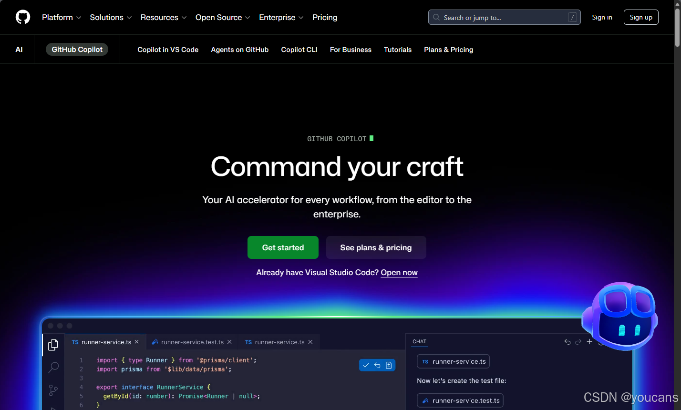
Task: Close the runner-service.test.ts editor tab
Action: 229,342
